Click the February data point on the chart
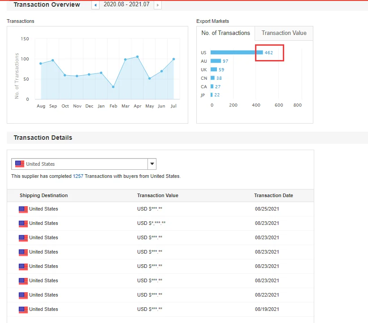 point(113,87)
